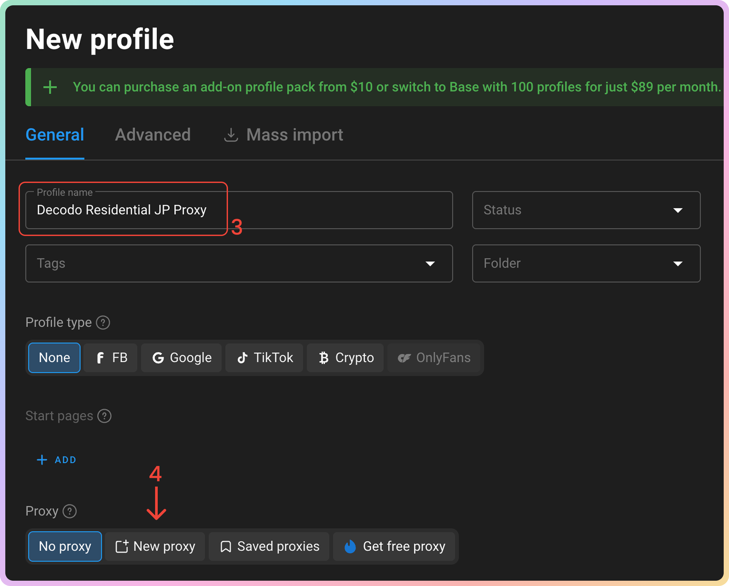The width and height of the screenshot is (729, 586).
Task: Click the Proxy help question icon
Action: pyautogui.click(x=70, y=511)
